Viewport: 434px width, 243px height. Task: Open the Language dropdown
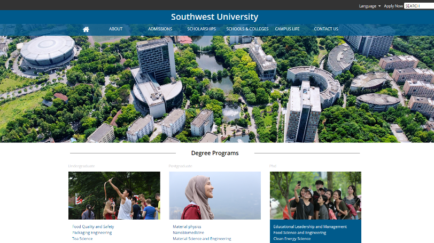(x=369, y=6)
